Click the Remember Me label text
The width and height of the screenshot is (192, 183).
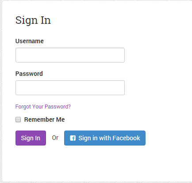tap(44, 120)
